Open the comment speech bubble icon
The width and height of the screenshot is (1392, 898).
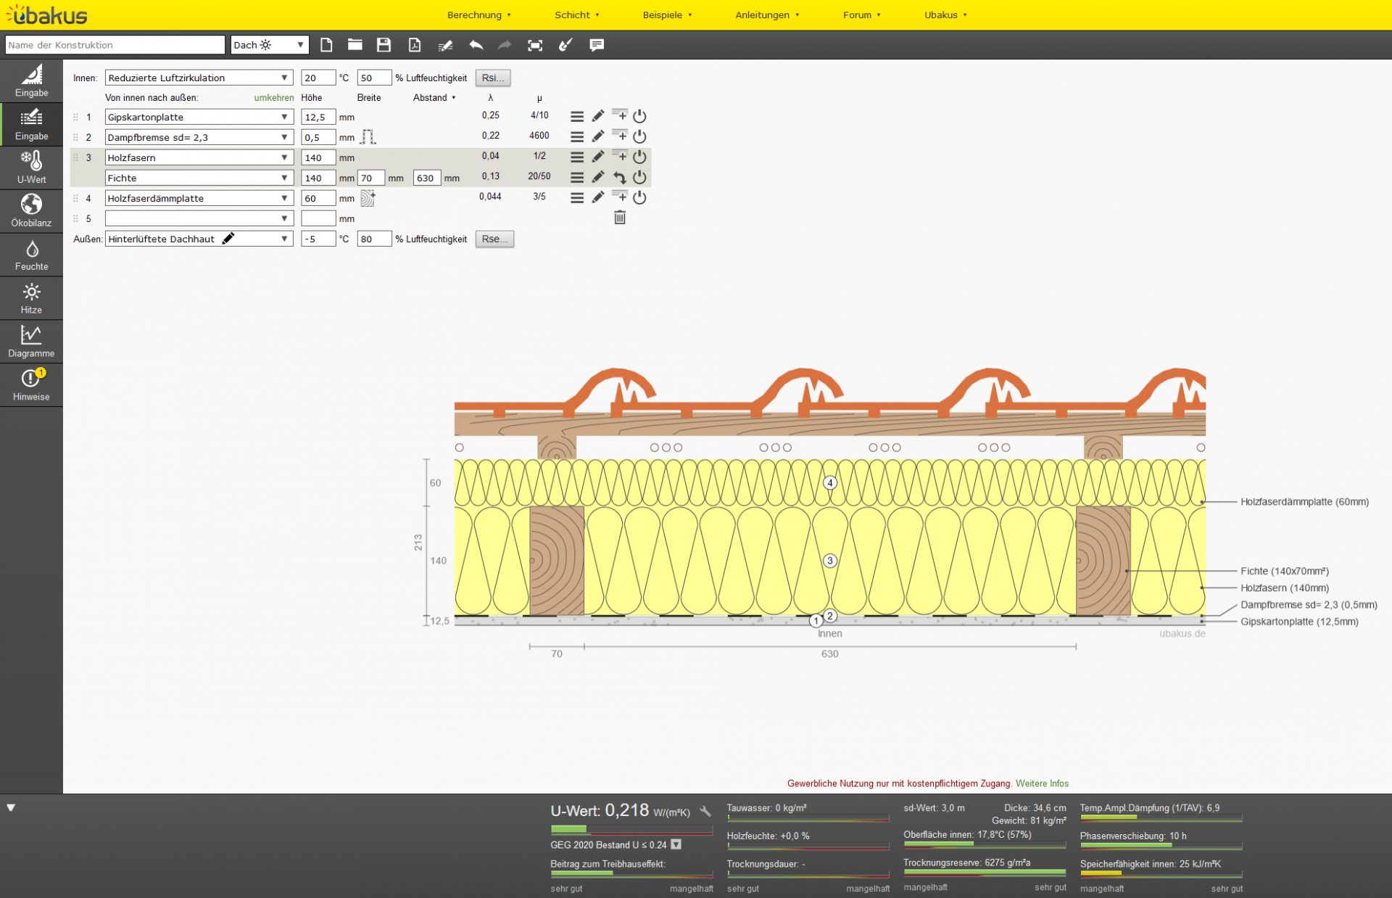click(597, 45)
